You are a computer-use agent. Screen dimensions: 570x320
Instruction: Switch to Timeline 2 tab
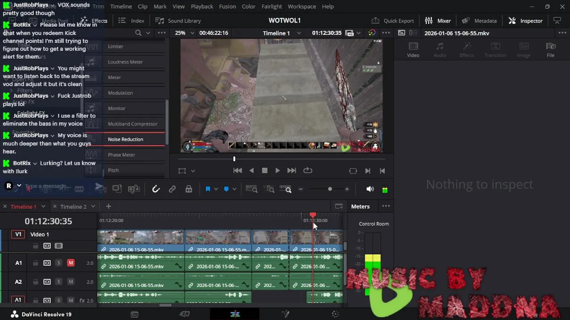coord(73,206)
